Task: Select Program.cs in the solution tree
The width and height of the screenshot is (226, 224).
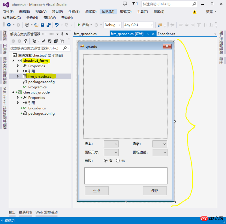Action: 37,87
